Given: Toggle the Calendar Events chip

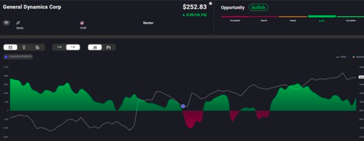Looking at the screenshot, I should click(18, 57).
